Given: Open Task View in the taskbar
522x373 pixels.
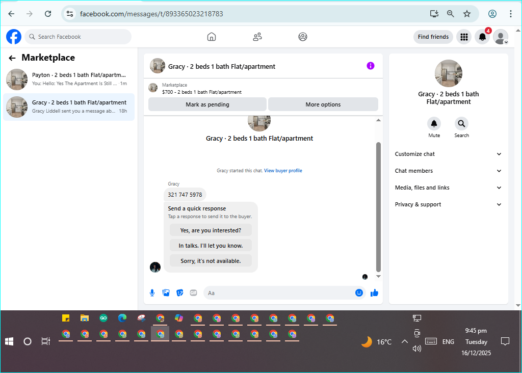Looking at the screenshot, I should 45,341.
